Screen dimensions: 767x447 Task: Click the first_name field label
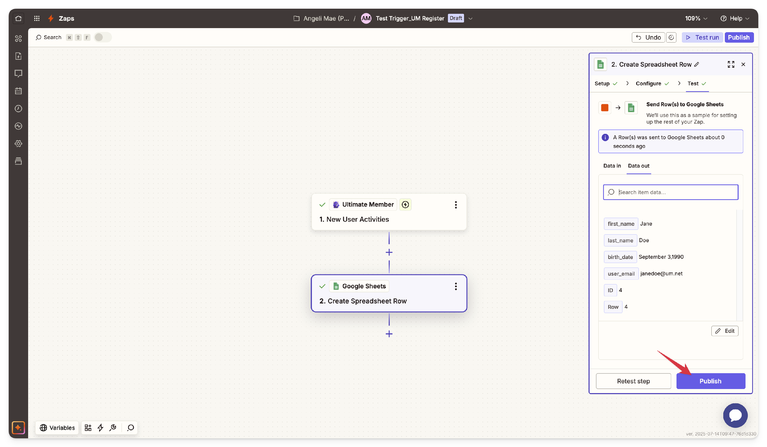pyautogui.click(x=621, y=224)
